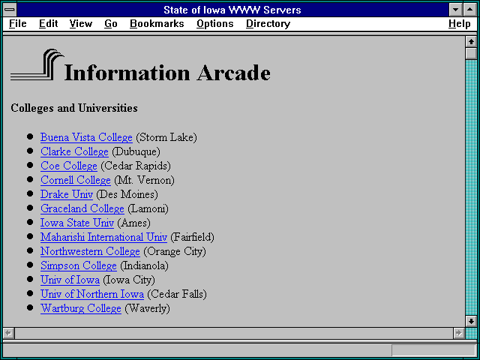
Task: Visit the Graceland College link
Action: [x=82, y=208]
